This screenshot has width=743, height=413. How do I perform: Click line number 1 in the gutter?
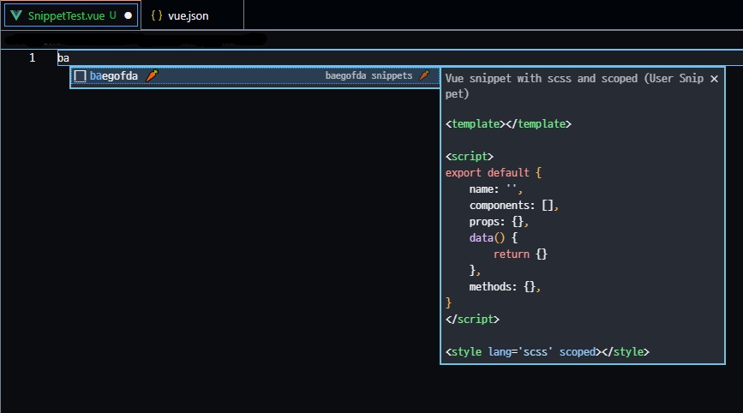click(33, 57)
